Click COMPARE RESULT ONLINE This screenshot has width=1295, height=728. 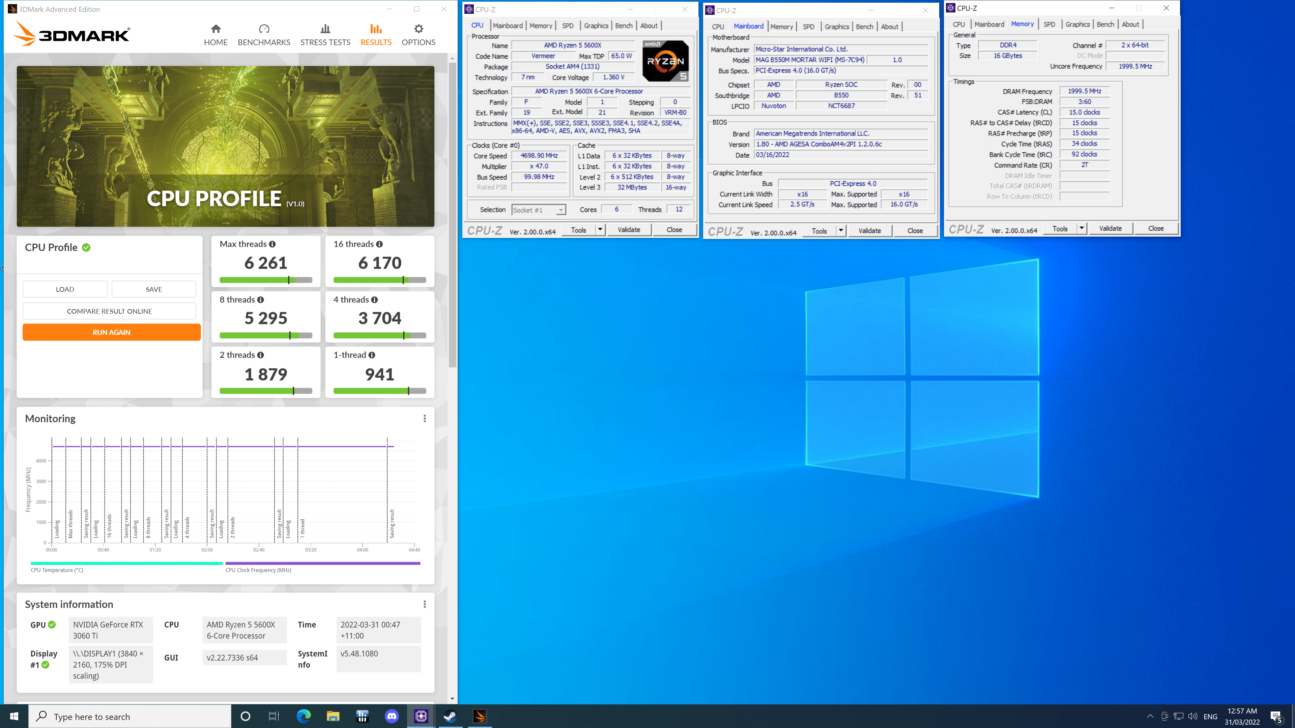pos(109,311)
